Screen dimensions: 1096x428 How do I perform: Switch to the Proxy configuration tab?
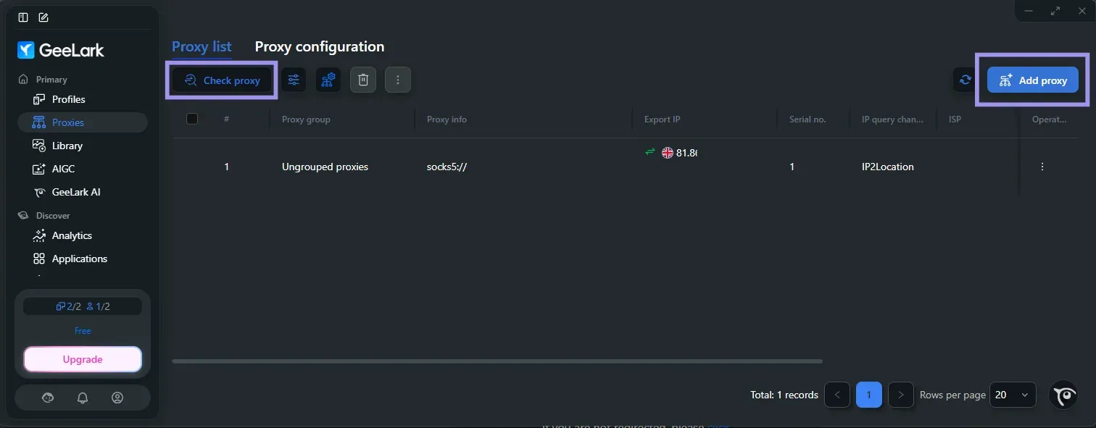click(320, 47)
